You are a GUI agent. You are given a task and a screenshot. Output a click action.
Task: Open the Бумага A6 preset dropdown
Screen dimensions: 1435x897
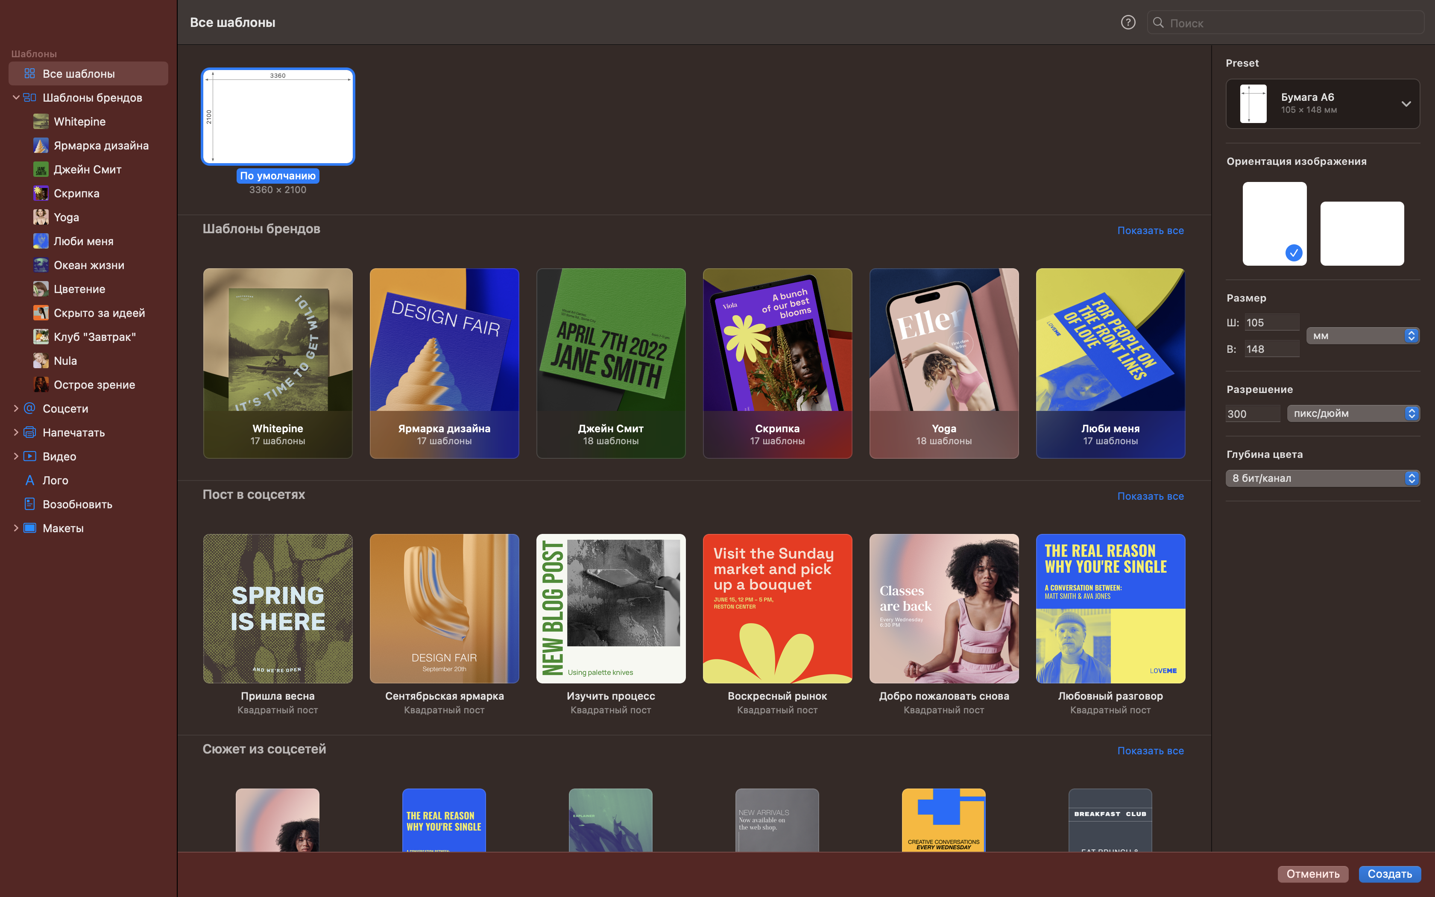coord(1322,104)
